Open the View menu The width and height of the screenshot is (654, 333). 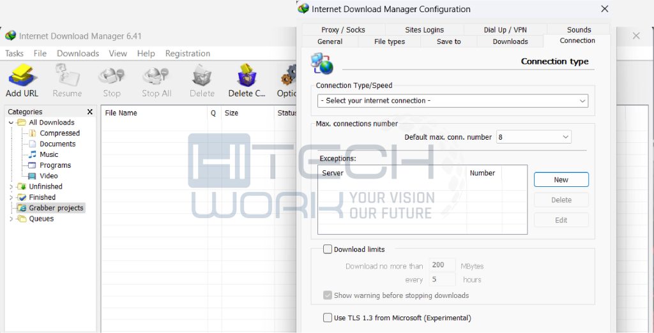118,54
